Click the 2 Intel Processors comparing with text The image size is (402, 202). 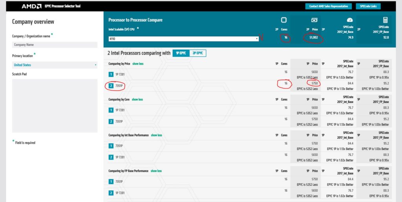pyautogui.click(x=139, y=53)
